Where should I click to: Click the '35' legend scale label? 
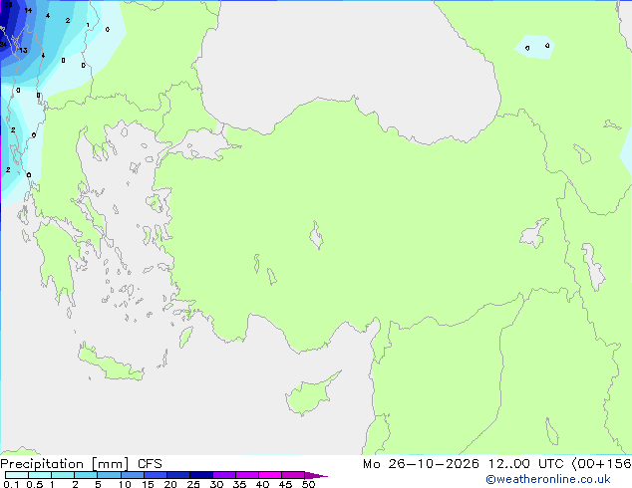point(239,484)
